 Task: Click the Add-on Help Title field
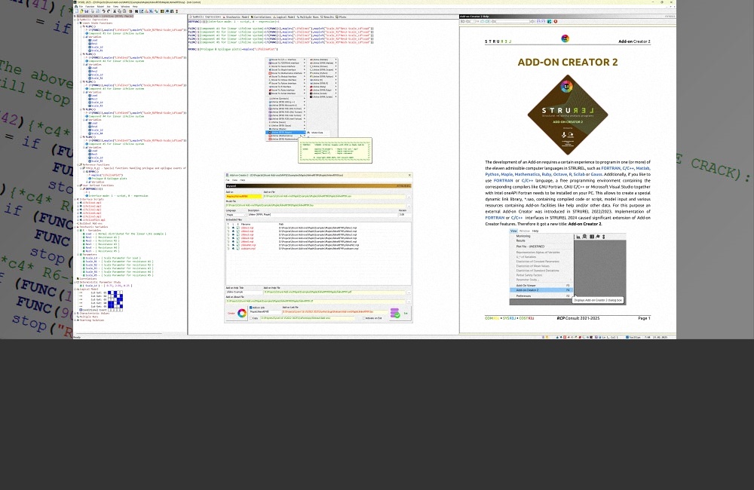click(x=244, y=292)
